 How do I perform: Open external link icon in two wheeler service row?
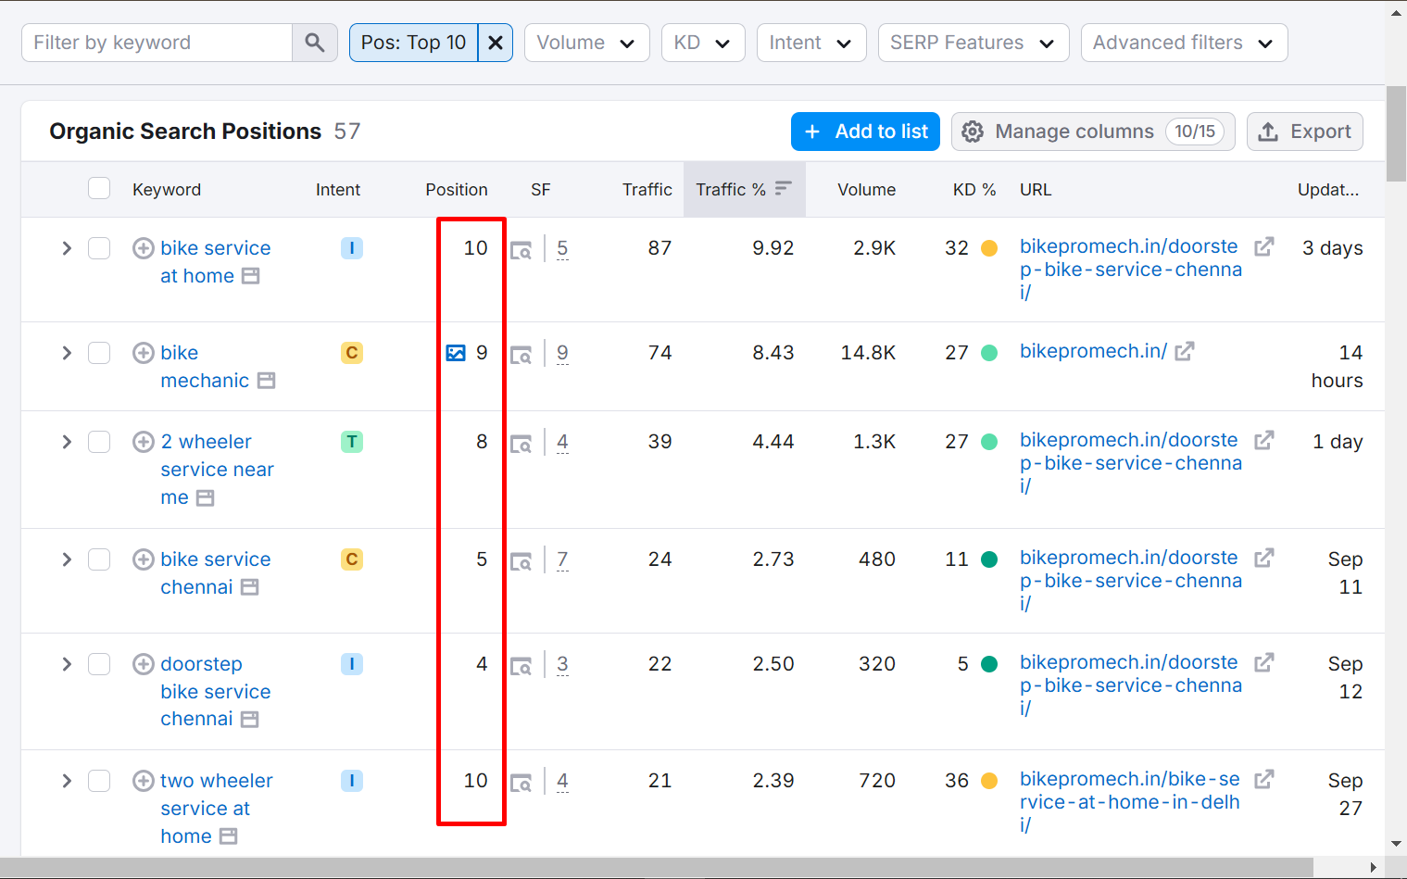tap(1263, 779)
